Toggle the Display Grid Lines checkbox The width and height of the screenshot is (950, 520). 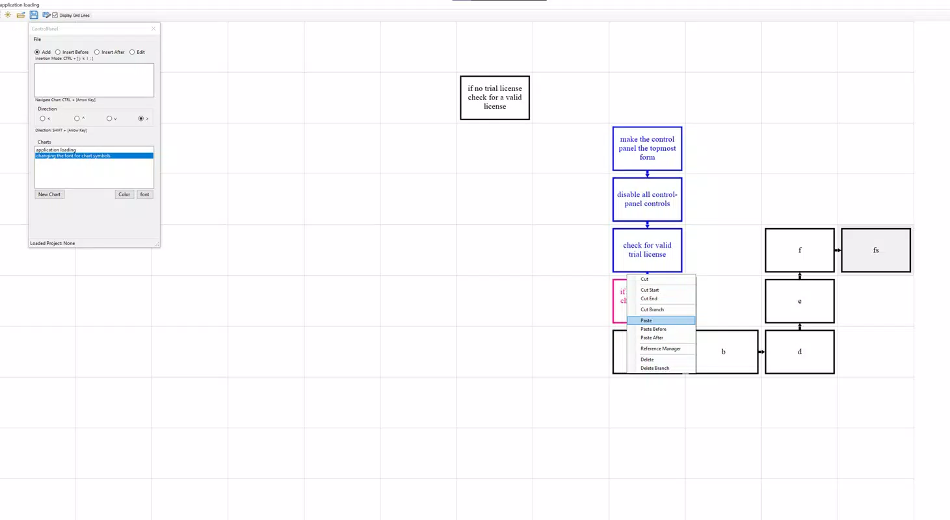coord(55,15)
